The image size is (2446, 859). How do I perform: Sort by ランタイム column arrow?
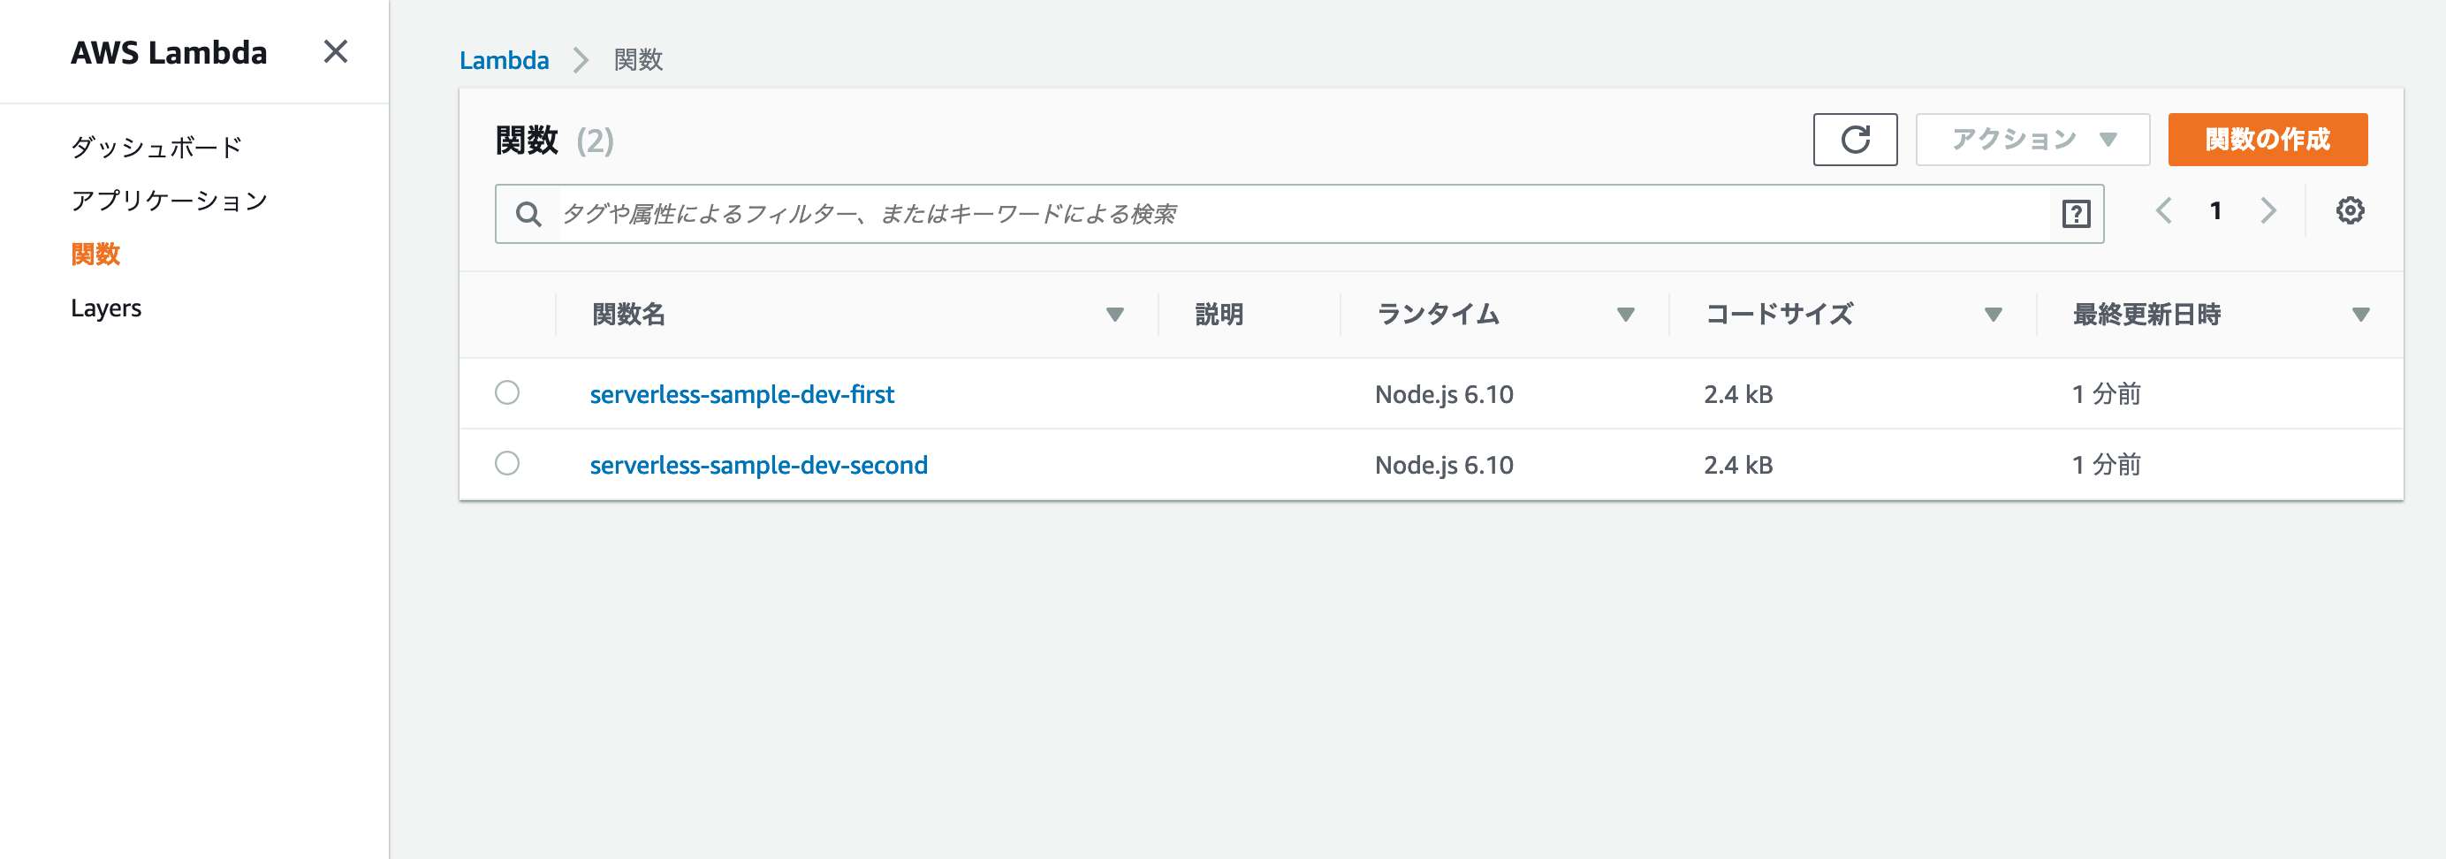[x=1626, y=315]
